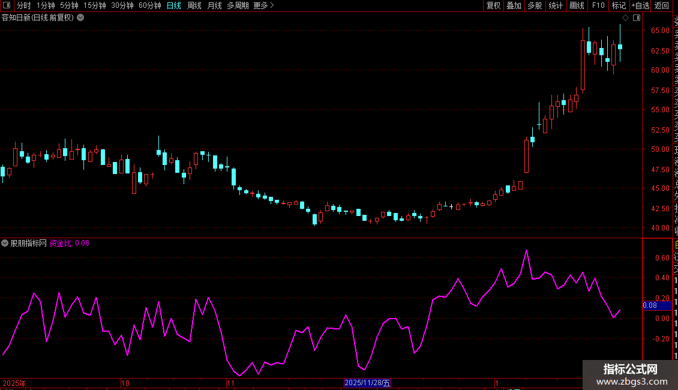Switch to 分时 chart view
Screen dimensions: 678x390
pos(24,5)
